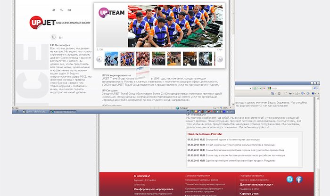Open 01.09.2012 10:08 ProHotel news item
The height and width of the screenshot is (196, 330).
(236, 155)
